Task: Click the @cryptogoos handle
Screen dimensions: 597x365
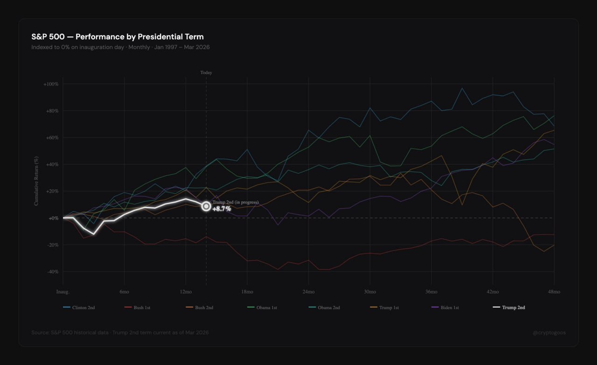Action: pos(549,333)
